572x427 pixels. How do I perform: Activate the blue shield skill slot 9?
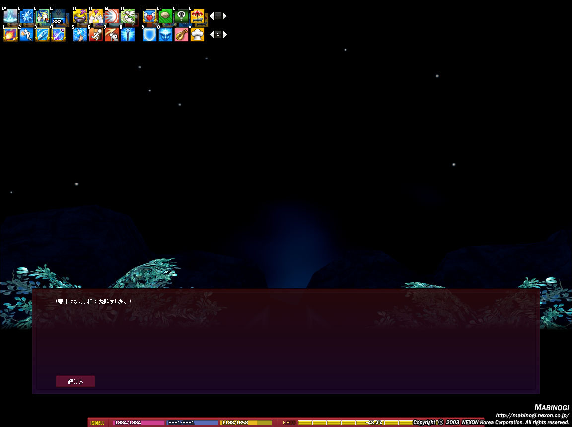[149, 34]
